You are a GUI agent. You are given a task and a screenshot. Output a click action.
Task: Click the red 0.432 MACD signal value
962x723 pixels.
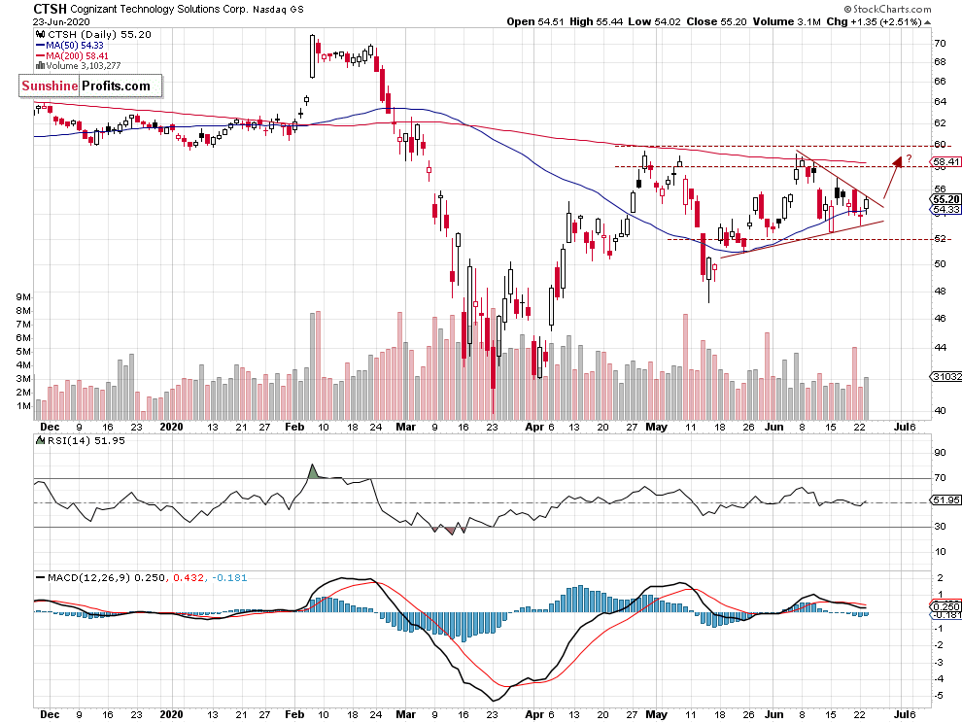click(189, 577)
